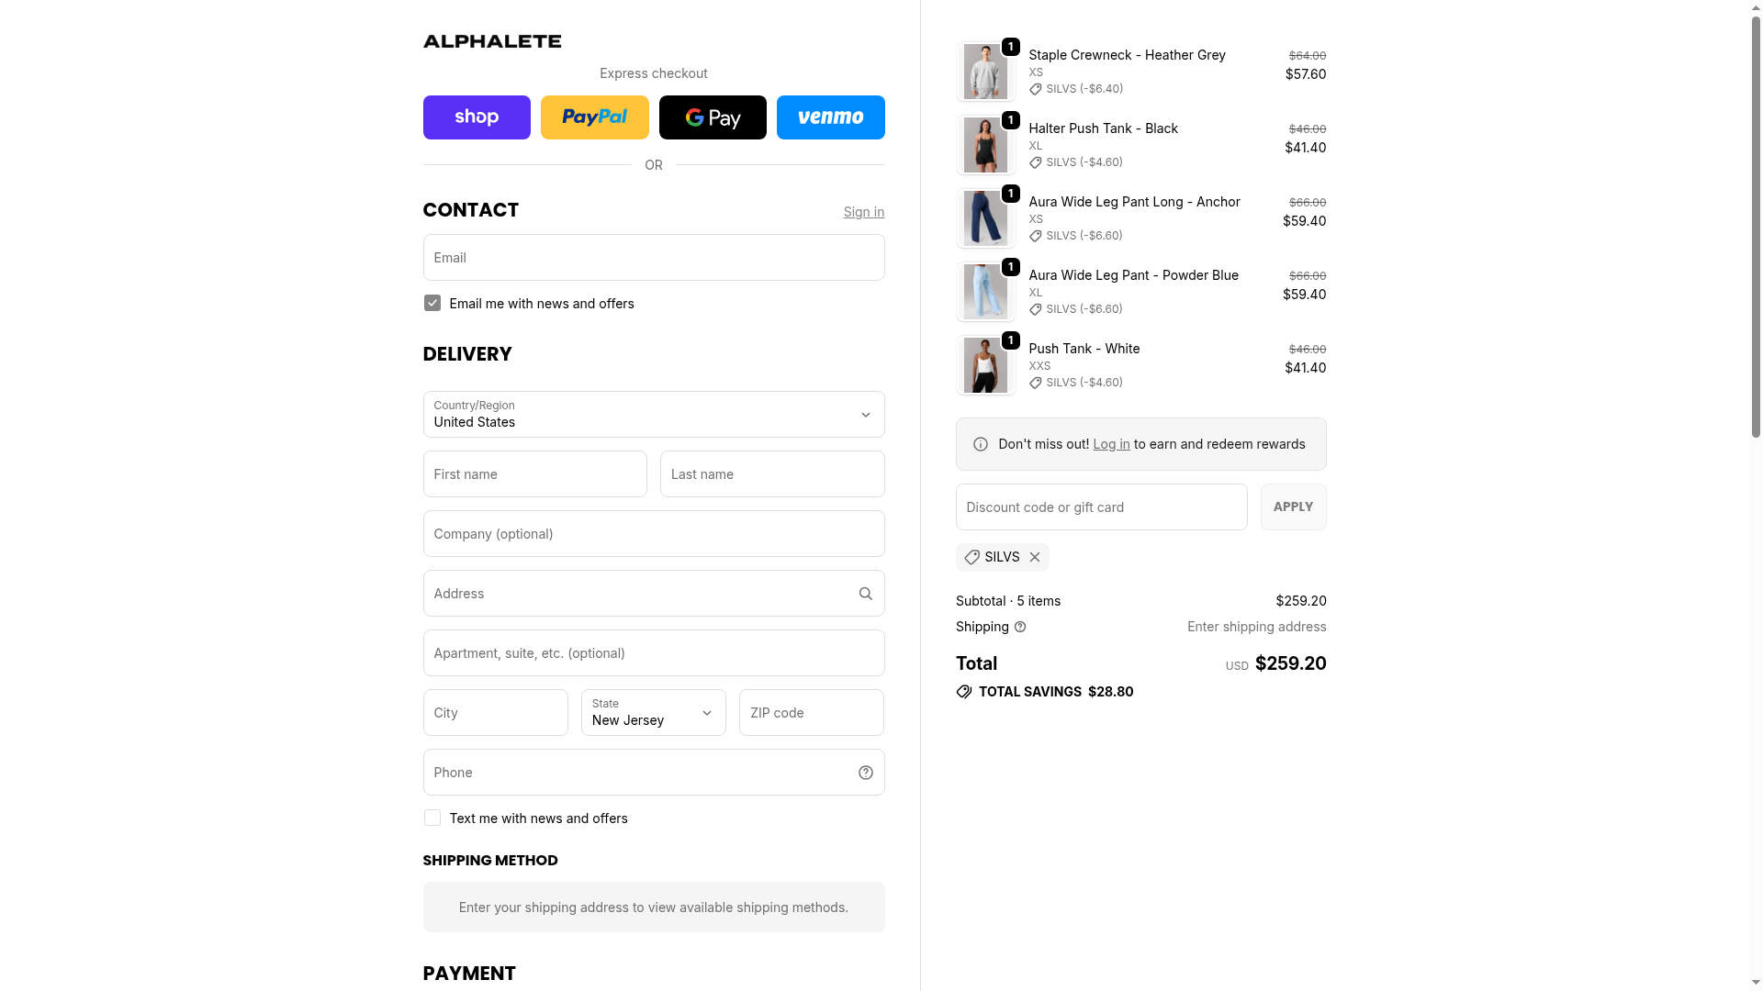Uncheck Email me with news and offers

(432, 304)
